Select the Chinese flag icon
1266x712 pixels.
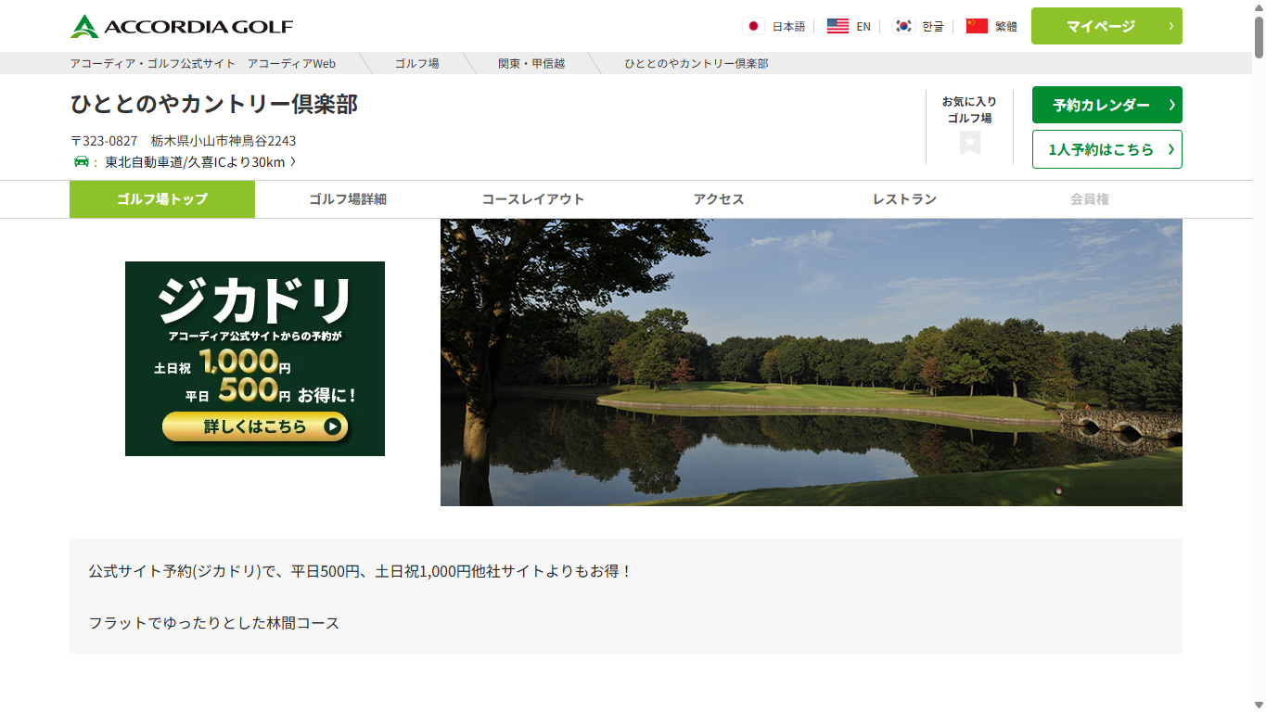[977, 26]
